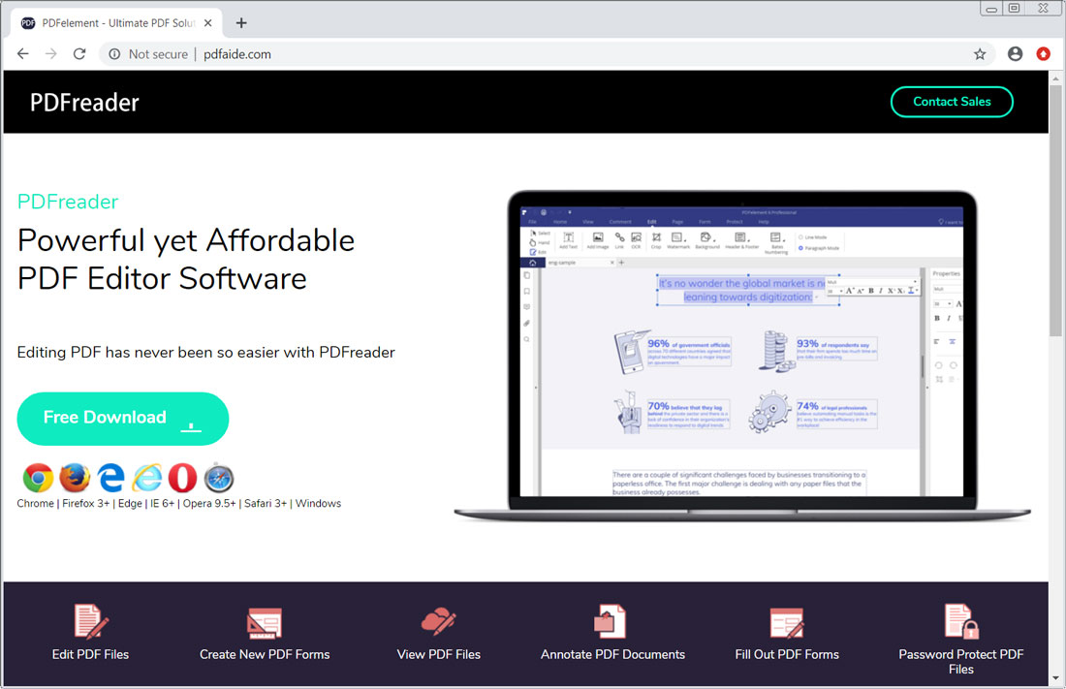Click the browser back arrow
This screenshot has height=689, width=1066.
(23, 53)
